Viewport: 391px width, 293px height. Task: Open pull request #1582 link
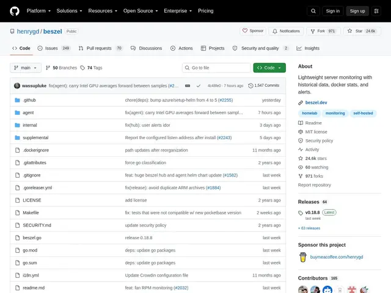[x=230, y=175]
